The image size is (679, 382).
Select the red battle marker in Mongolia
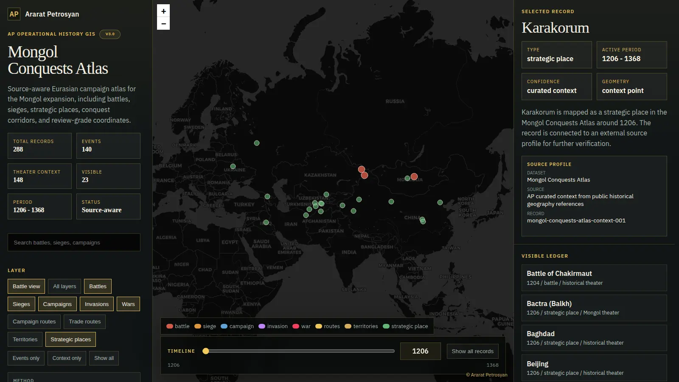tap(414, 177)
